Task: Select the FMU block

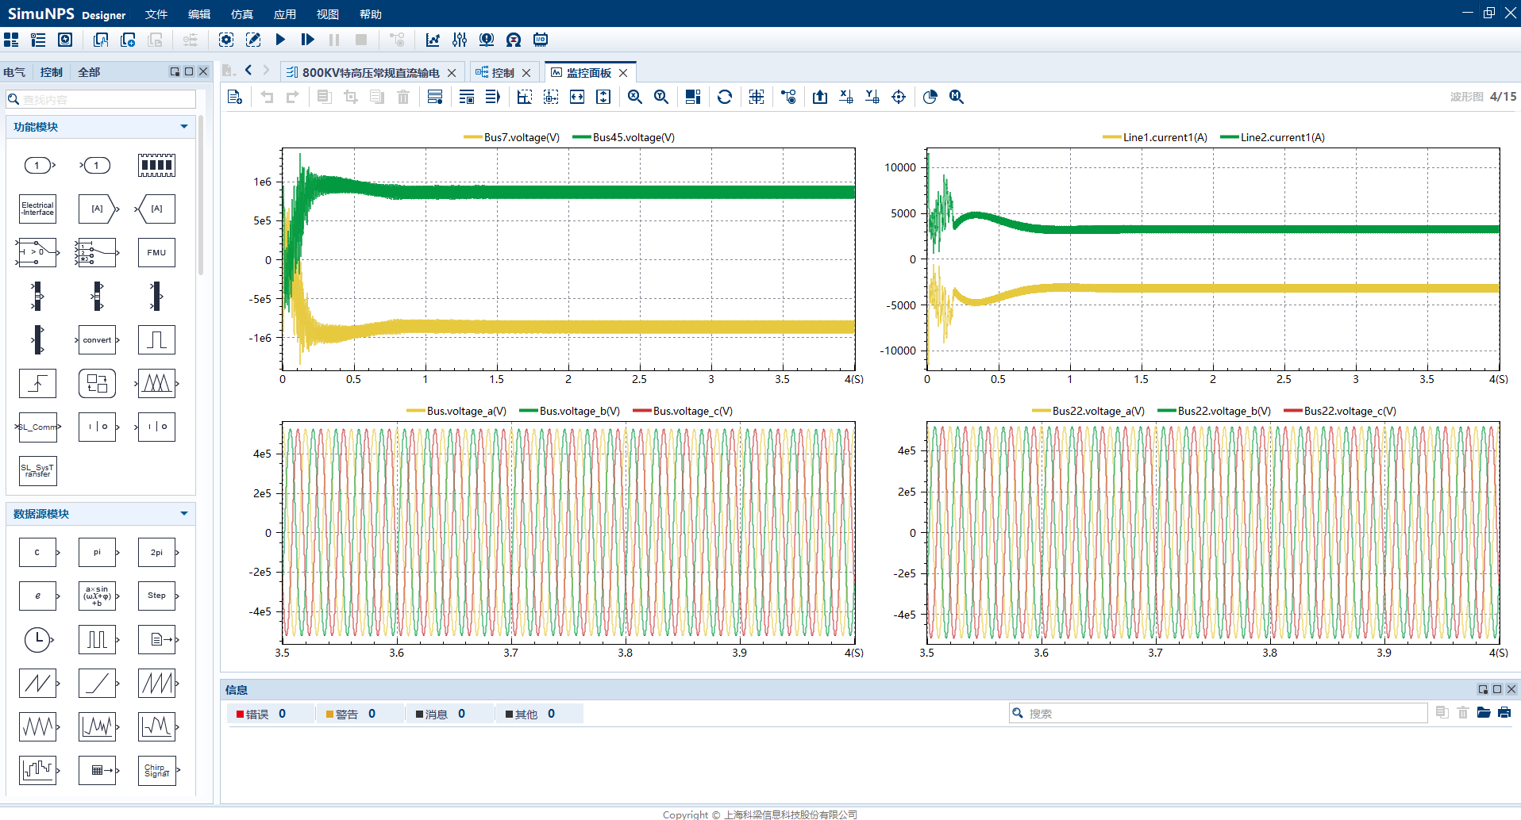Action: 156,253
